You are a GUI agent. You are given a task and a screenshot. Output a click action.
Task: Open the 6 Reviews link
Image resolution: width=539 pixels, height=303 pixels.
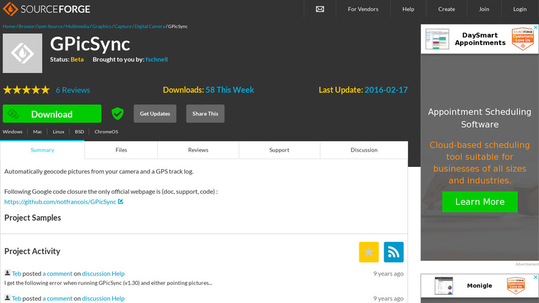pos(73,90)
